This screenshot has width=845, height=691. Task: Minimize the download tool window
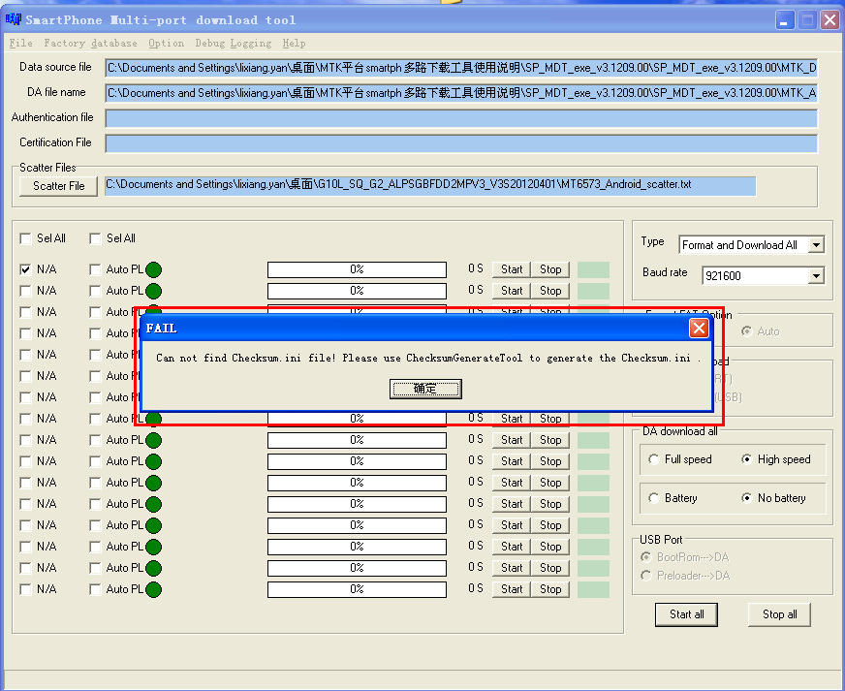pyautogui.click(x=785, y=20)
